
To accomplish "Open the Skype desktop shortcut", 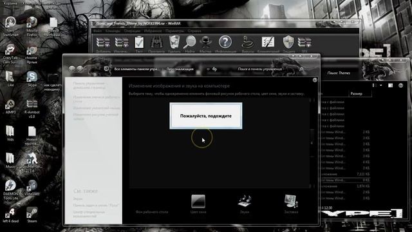I will pos(32,79).
